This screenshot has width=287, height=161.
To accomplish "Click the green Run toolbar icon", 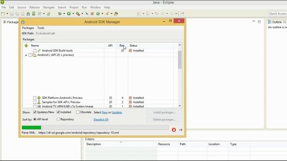I will tap(69, 14).
